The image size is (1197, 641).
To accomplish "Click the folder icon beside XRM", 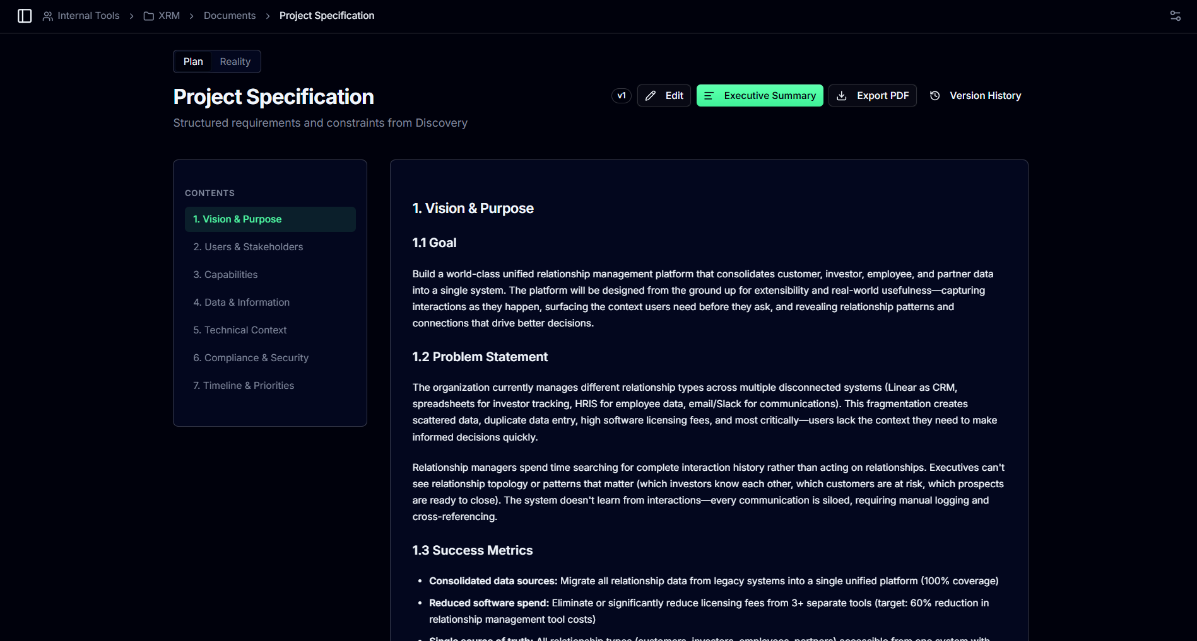I will coord(149,16).
